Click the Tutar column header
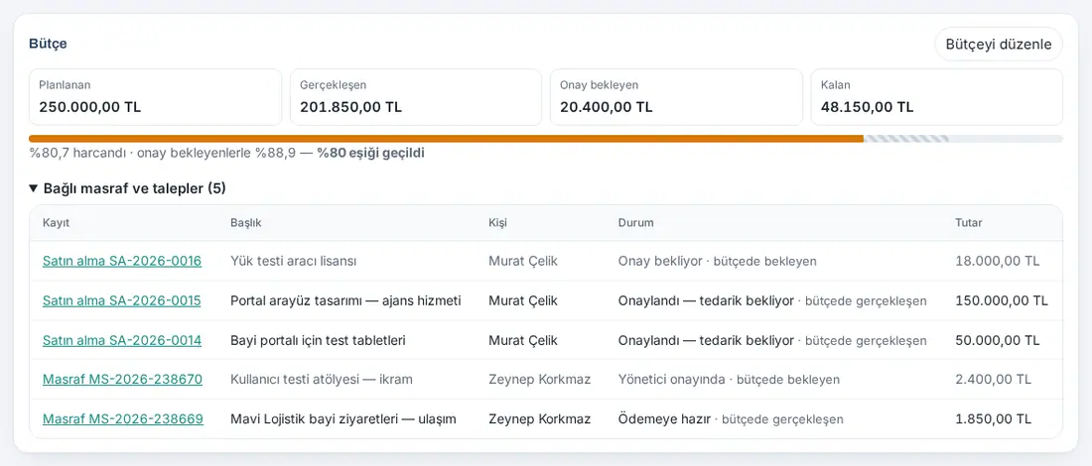 click(969, 222)
